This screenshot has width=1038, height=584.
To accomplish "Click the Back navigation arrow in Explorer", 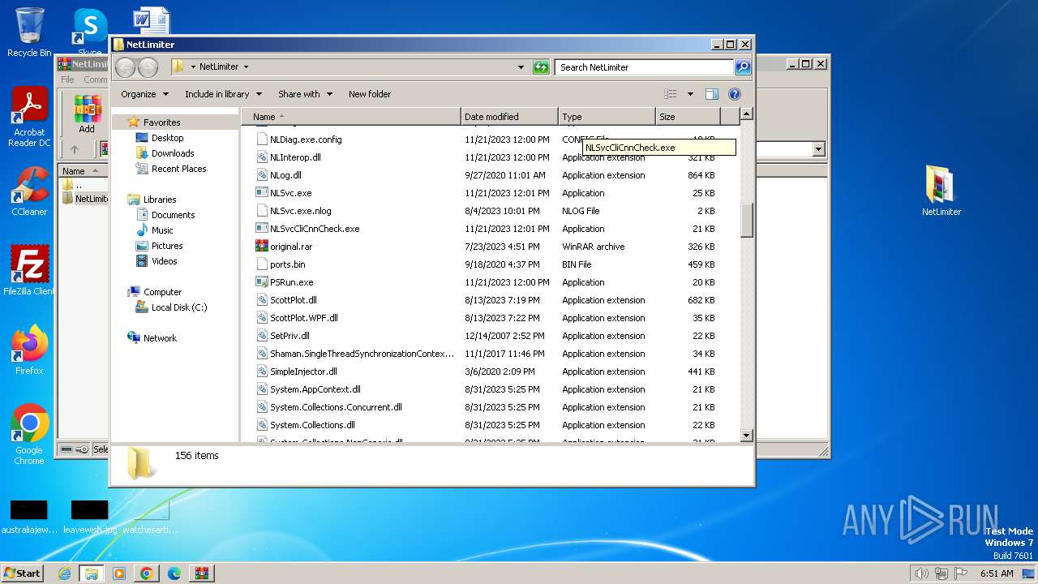I will 125,67.
